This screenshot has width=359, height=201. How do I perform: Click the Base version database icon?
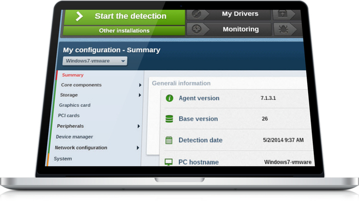point(169,119)
